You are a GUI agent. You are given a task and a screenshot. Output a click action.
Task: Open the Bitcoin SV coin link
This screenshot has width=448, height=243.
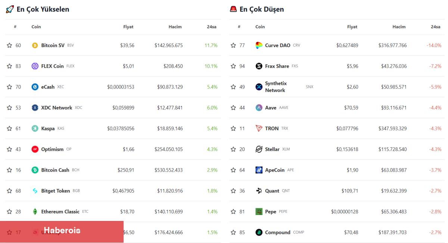click(53, 45)
